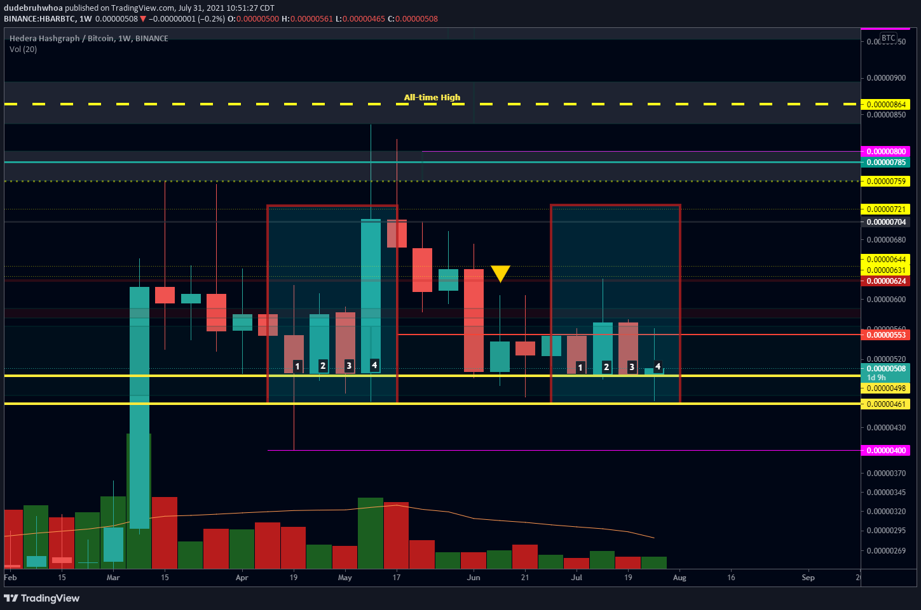The width and height of the screenshot is (921, 610).
Task: Click the 0.00000345 price axis value
Action: click(887, 493)
